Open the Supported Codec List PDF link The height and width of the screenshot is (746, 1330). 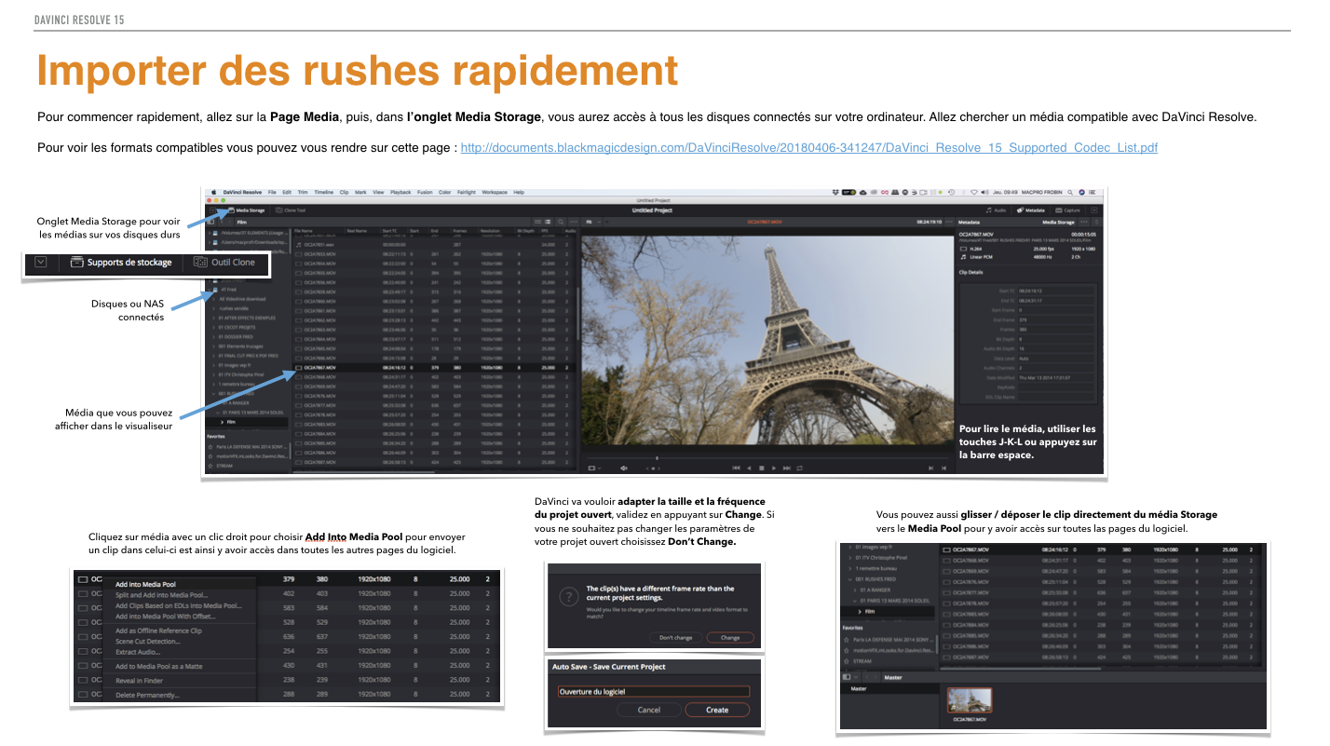pyautogui.click(x=808, y=147)
